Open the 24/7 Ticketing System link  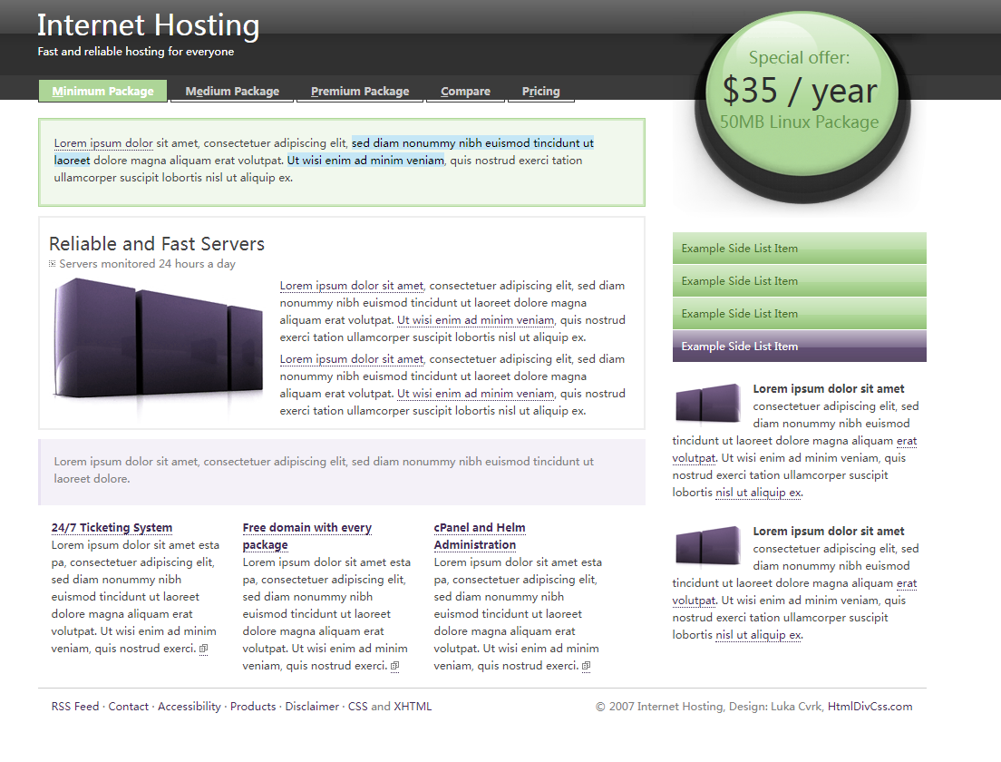[112, 528]
